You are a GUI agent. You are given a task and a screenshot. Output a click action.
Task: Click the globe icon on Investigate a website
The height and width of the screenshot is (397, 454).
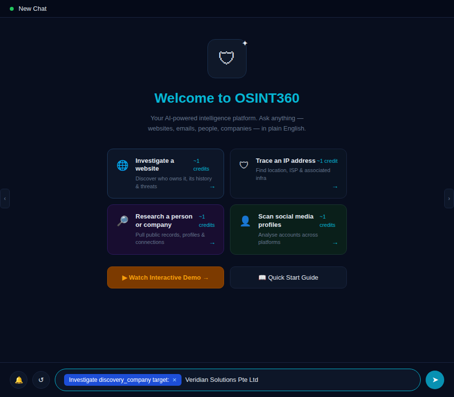point(122,165)
